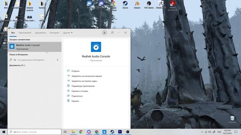
Task: Open the three-dots options in search panel
Action: pos(119,33)
